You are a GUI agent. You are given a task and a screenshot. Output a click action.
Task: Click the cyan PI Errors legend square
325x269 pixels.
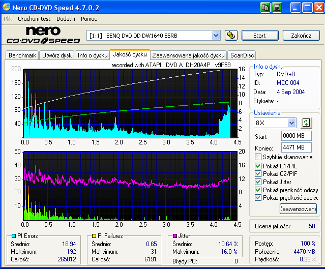point(14,236)
